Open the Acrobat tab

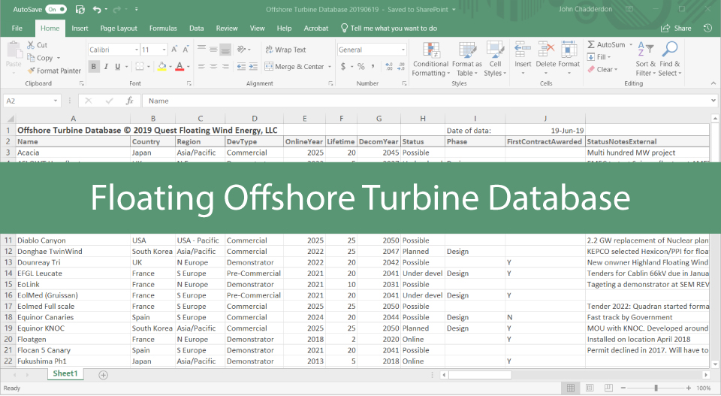tap(316, 28)
